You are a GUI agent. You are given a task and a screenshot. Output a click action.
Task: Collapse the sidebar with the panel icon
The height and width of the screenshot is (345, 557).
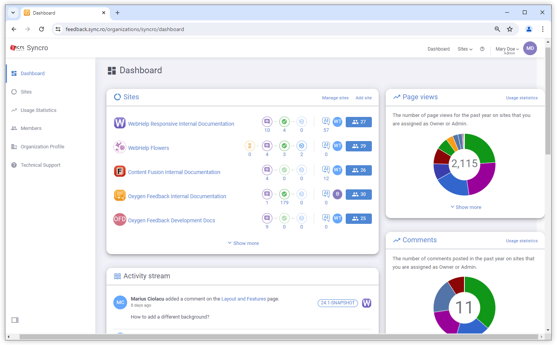click(15, 320)
